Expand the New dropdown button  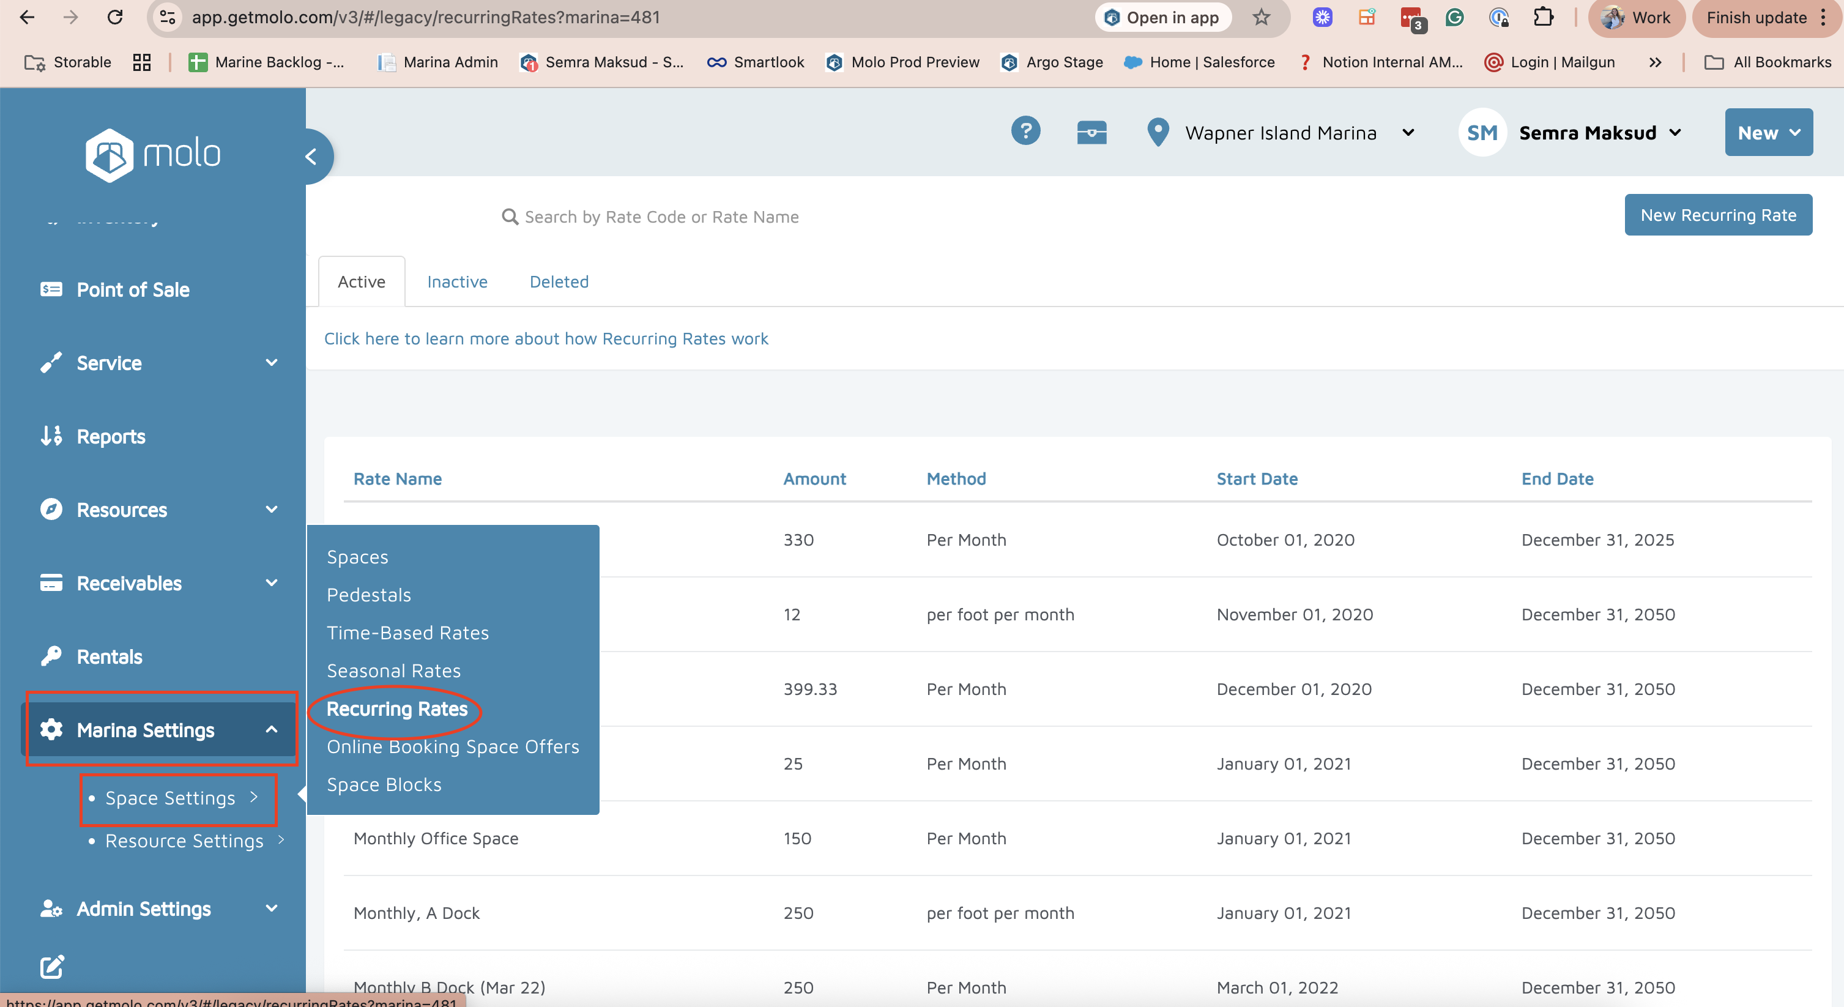click(x=1768, y=132)
